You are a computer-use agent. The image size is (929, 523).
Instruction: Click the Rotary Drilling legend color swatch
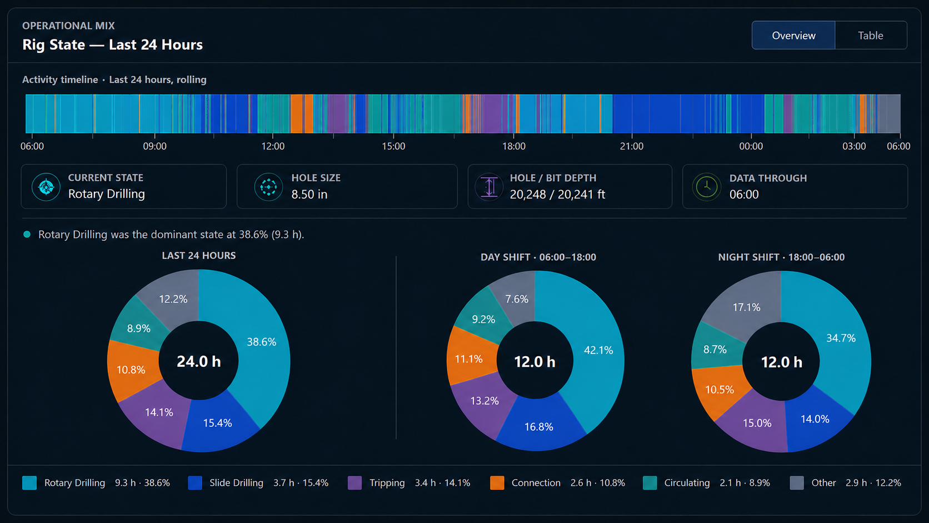click(x=29, y=482)
